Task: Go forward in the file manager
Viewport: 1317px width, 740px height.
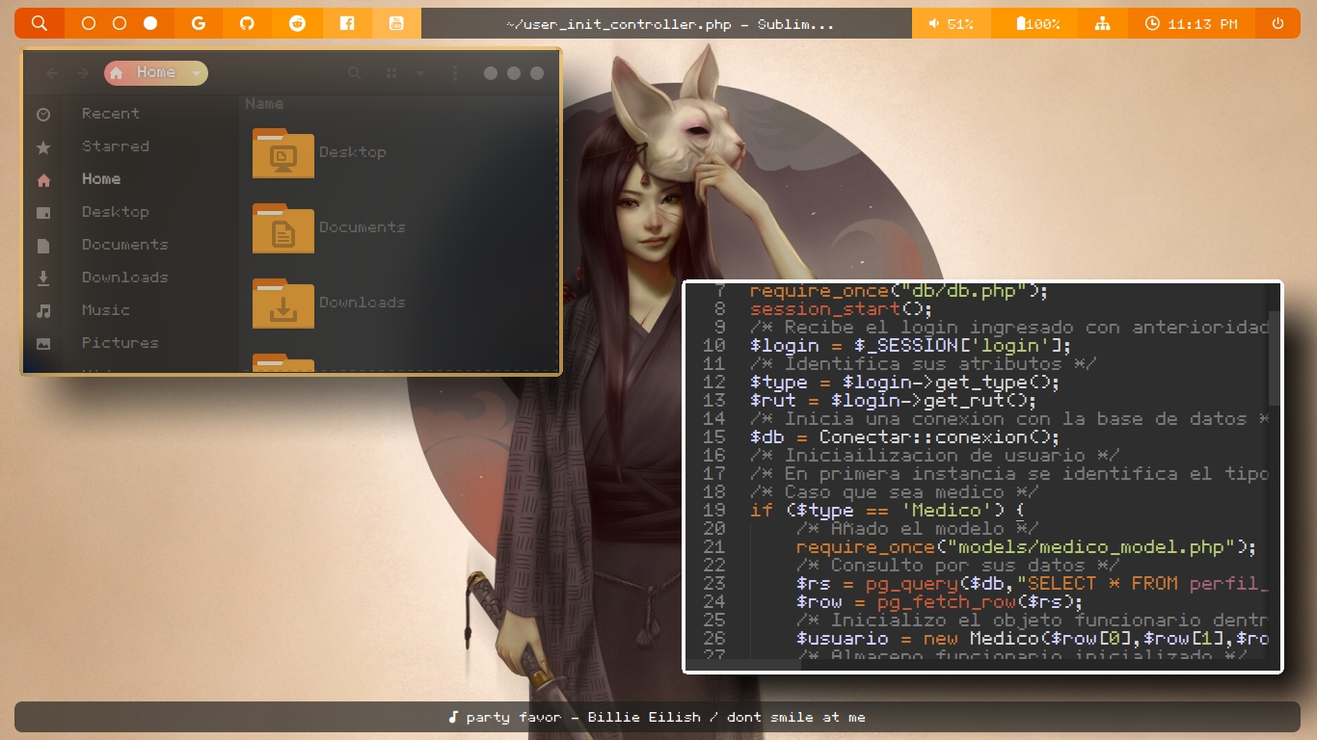Action: click(83, 73)
